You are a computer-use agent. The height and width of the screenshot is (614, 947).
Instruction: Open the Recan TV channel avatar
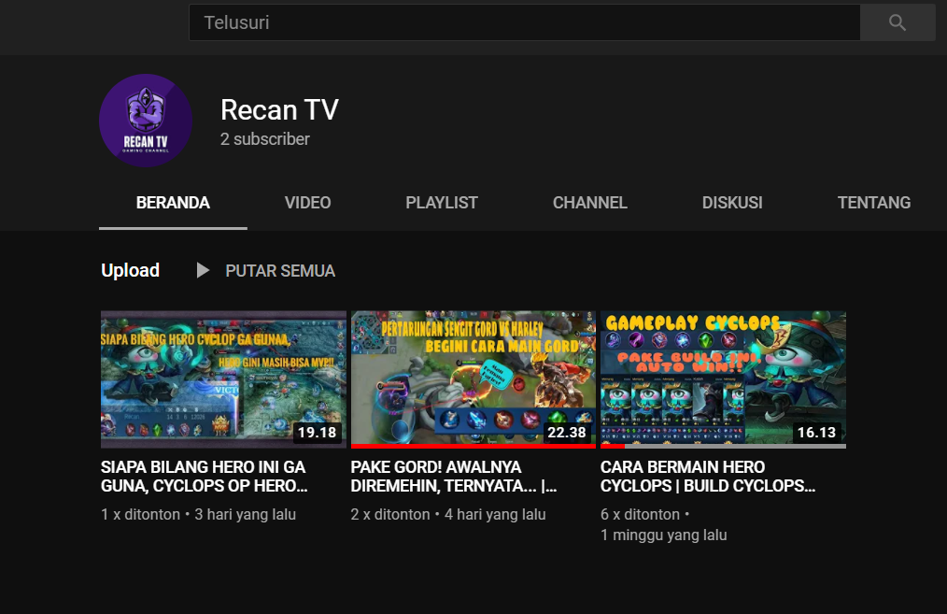pos(146,121)
